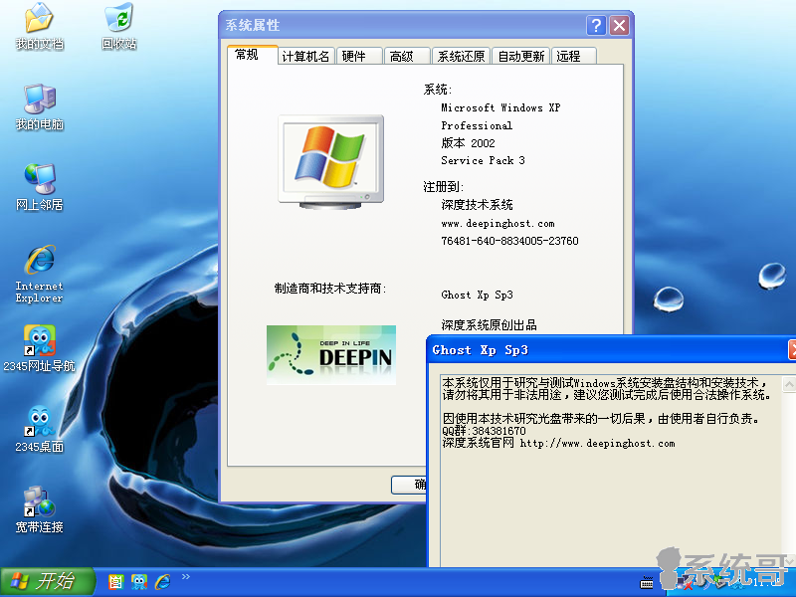796x597 pixels.
Task: Open the 高级 tab
Action: click(x=407, y=56)
